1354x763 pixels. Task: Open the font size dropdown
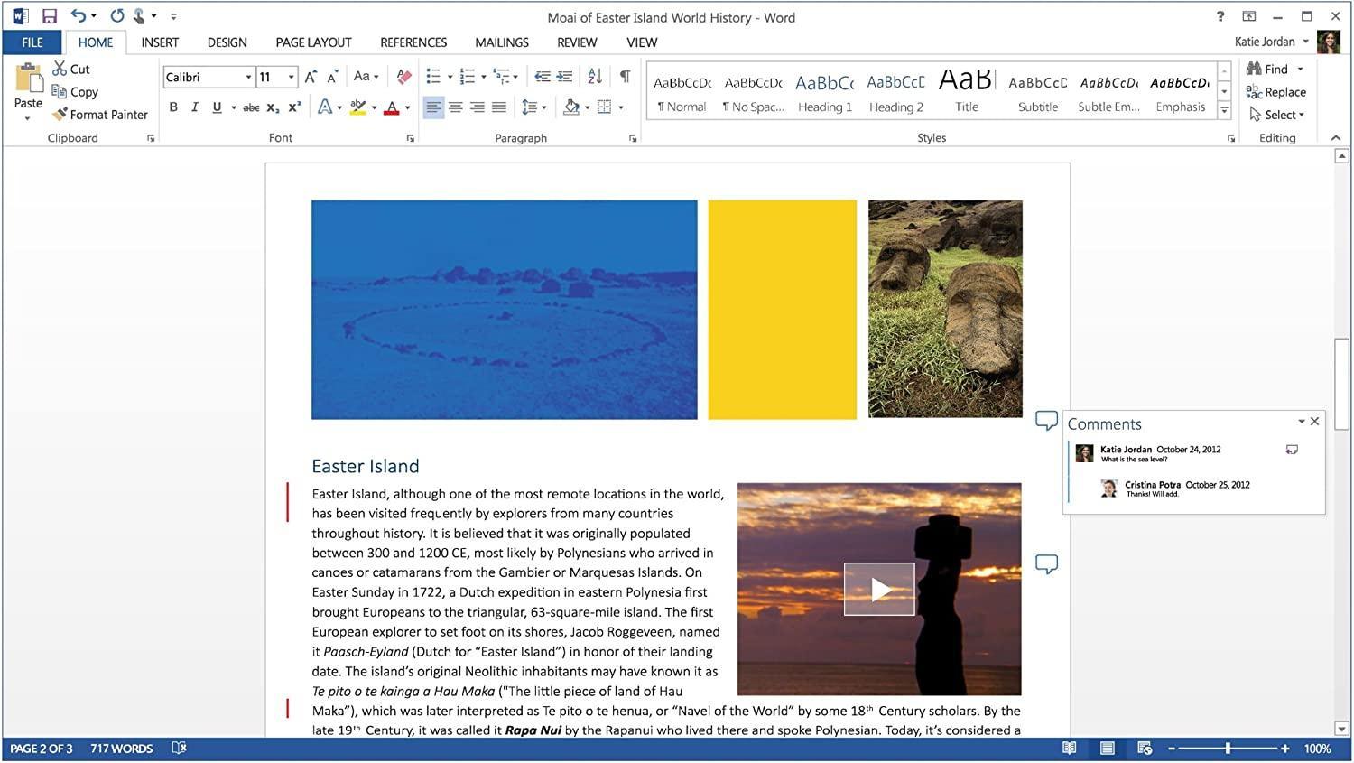pos(291,78)
